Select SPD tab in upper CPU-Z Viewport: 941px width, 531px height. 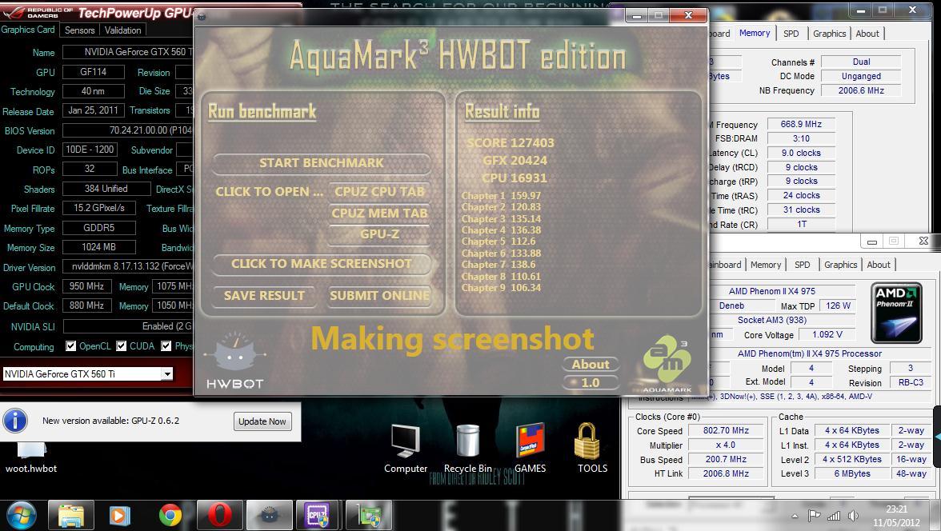(x=791, y=34)
